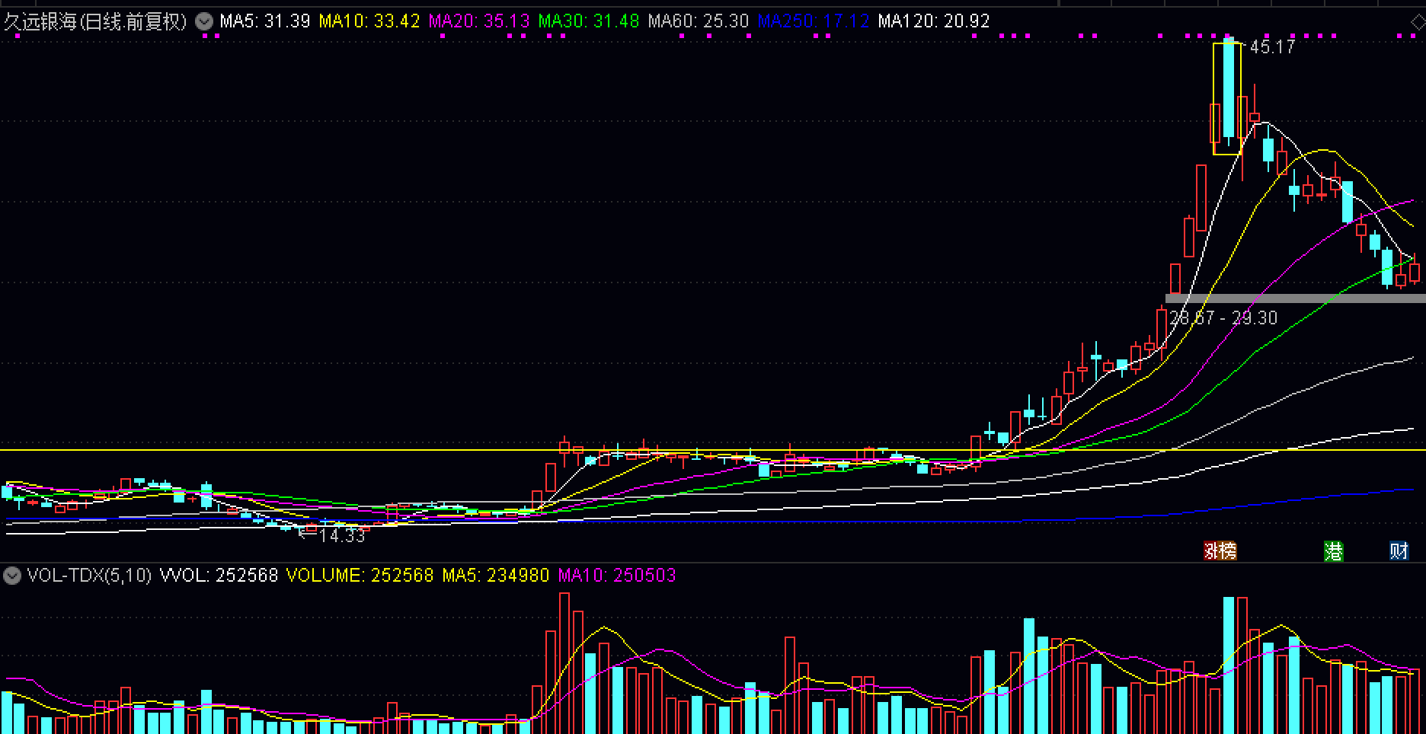Click the 14.33 low price label
Viewport: 1426px width, 734px height.
pyautogui.click(x=342, y=536)
